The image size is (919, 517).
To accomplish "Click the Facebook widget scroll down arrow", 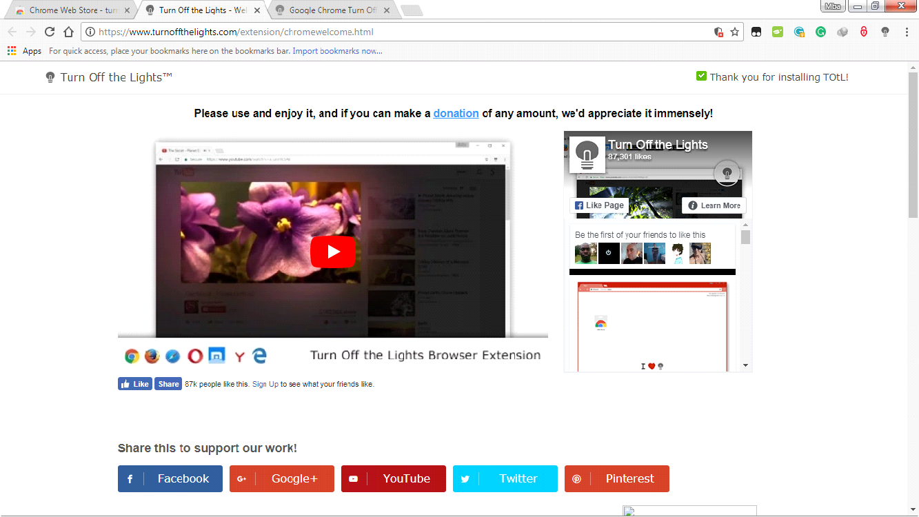I will (x=745, y=365).
